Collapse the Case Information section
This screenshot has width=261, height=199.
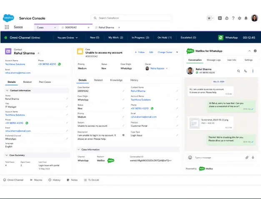pyautogui.click(x=78, y=150)
